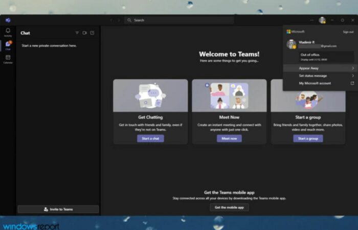Click the Out of office status message
Viewport: 358px width, 230px height.
click(326, 57)
